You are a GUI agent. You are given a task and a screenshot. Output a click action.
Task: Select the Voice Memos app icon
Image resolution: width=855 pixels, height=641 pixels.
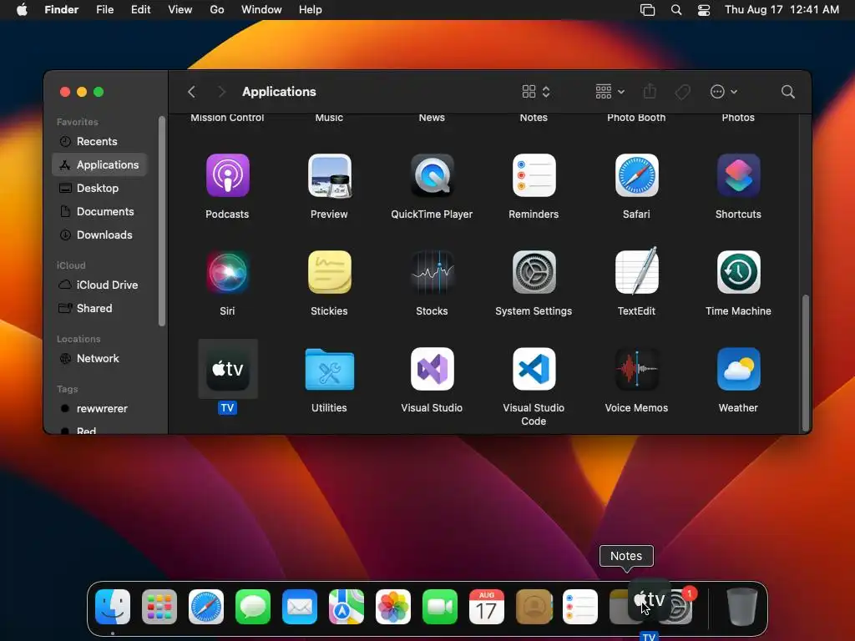636,369
